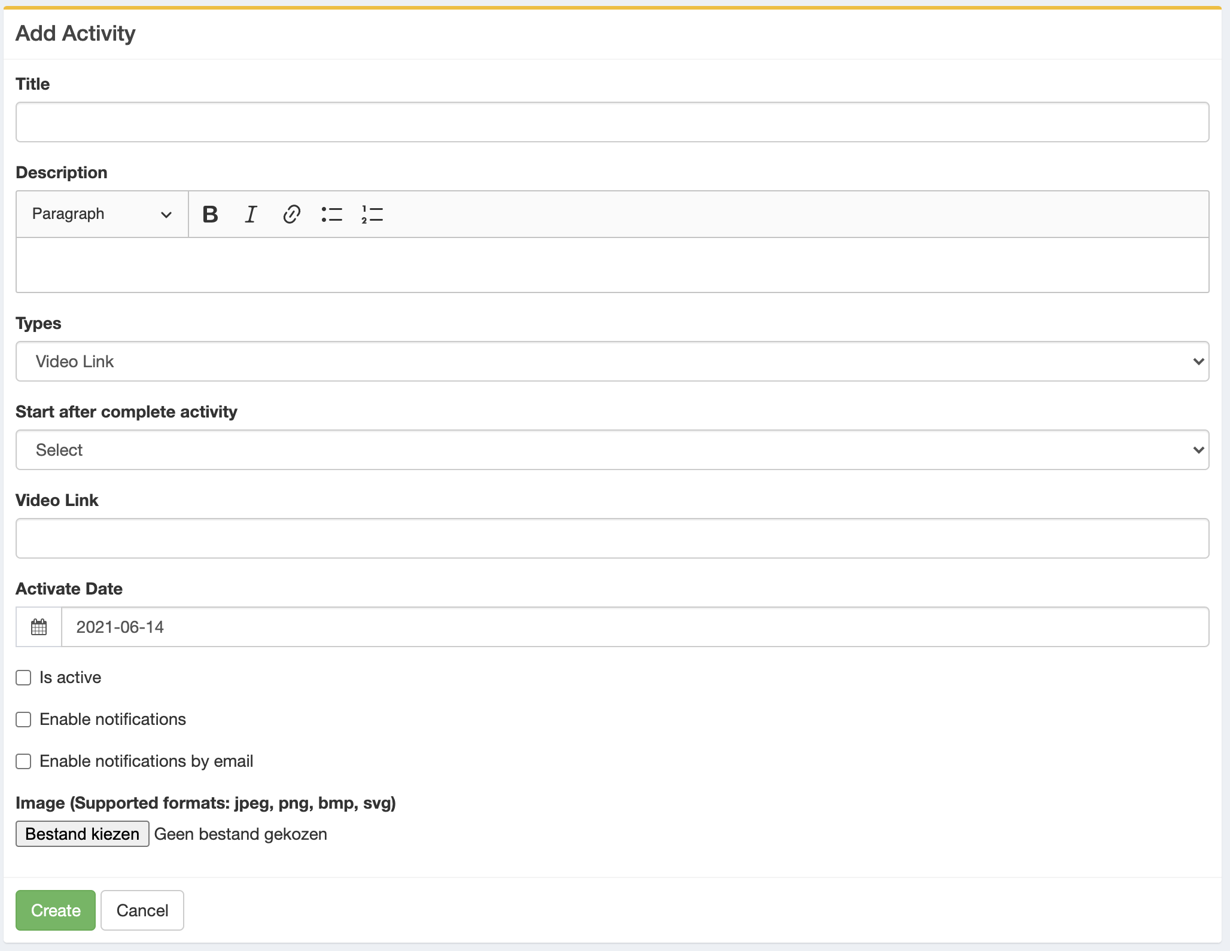Screen dimensions: 1230x951
Task: Click the Geen bestand gekozen text
Action: coord(240,834)
